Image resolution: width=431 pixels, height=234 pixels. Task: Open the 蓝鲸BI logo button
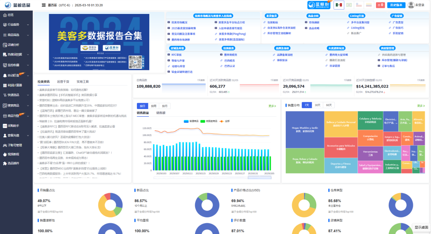319,5
